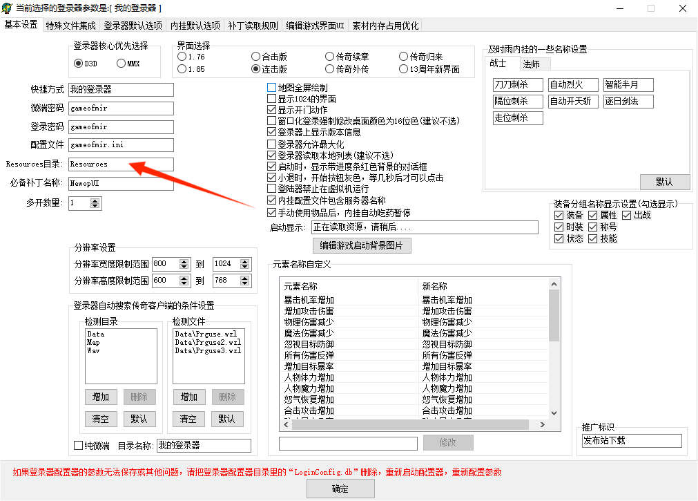Uncheck the 时装 equipment group checkbox
This screenshot has height=501, width=698.
(559, 227)
